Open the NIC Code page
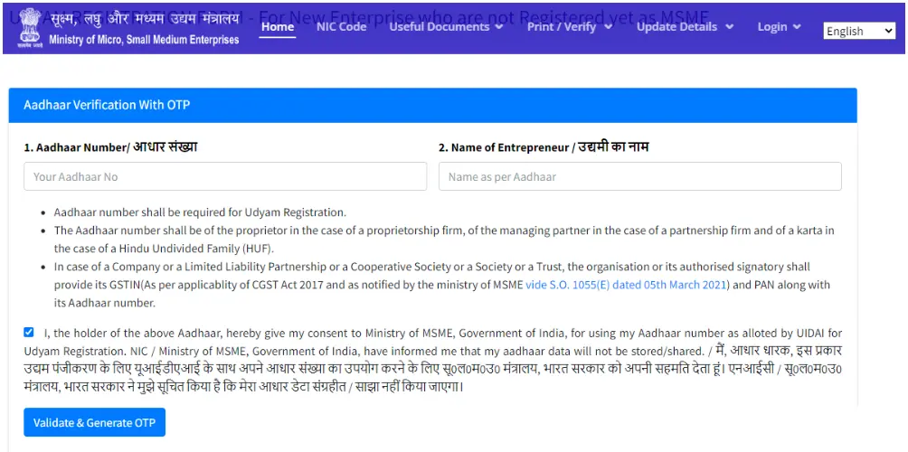 341,26
